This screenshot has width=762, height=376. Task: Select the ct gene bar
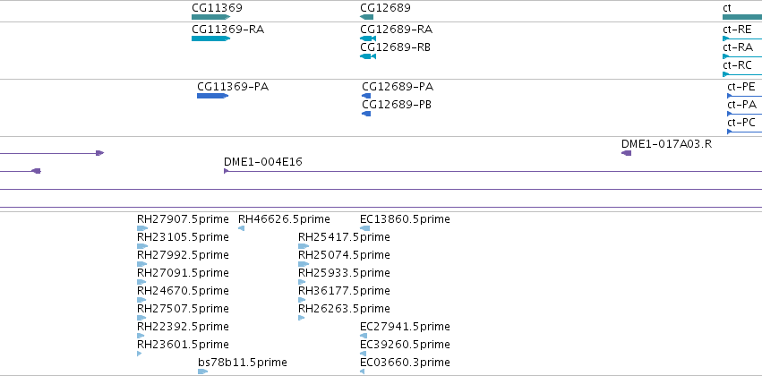tap(742, 17)
